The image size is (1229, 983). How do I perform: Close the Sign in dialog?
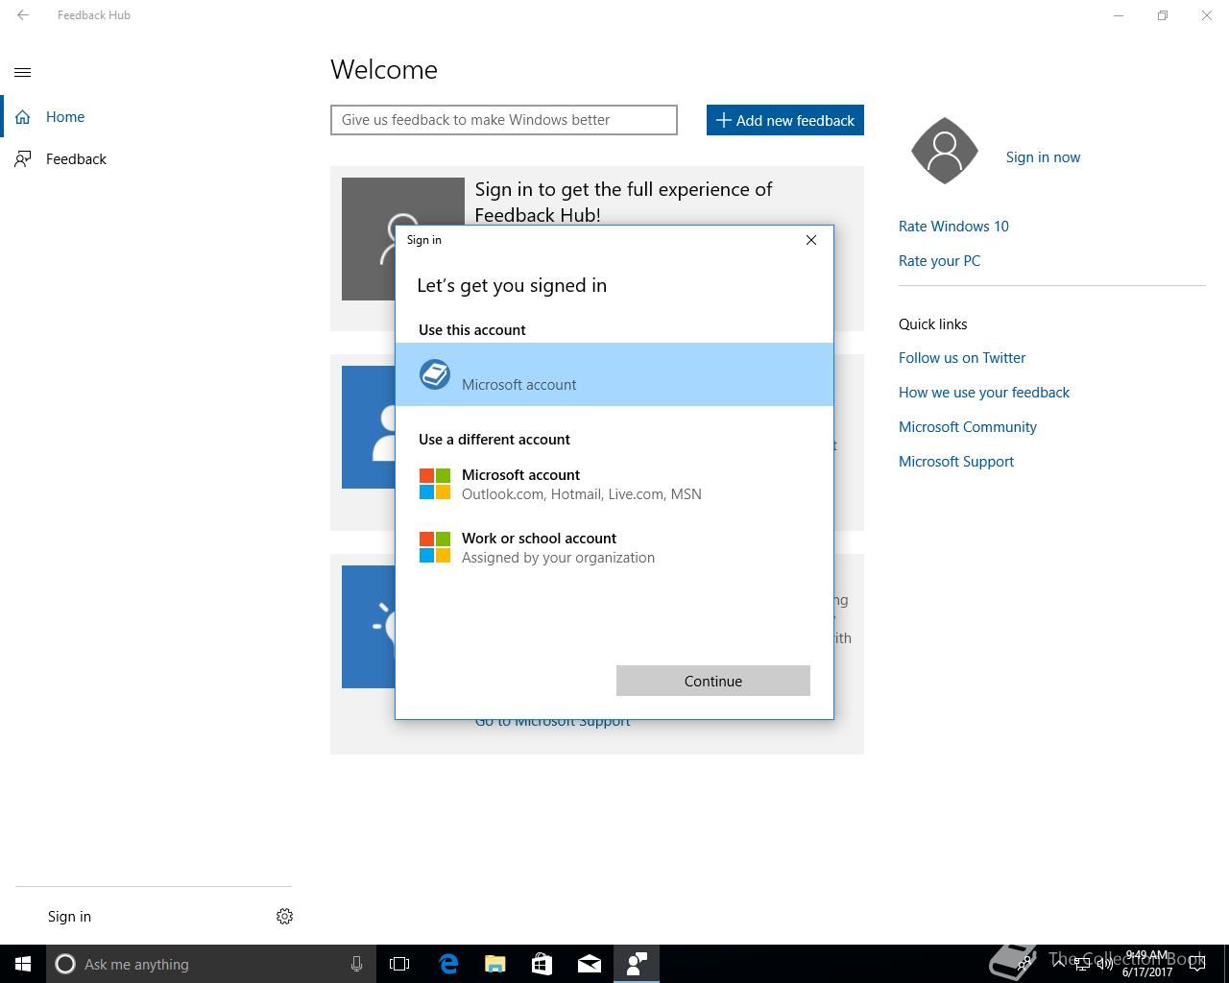tap(811, 240)
